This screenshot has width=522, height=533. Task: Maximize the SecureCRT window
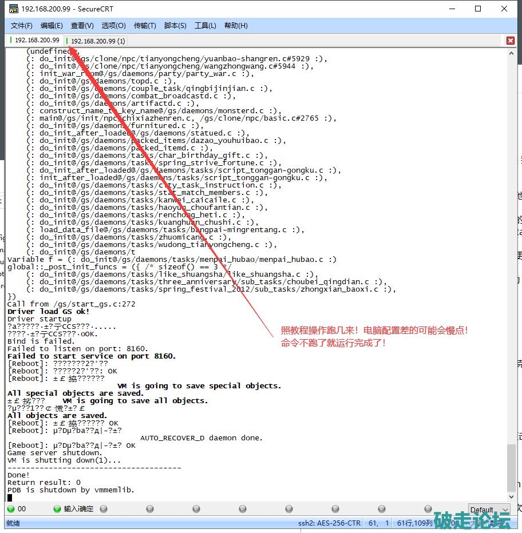coord(478,9)
